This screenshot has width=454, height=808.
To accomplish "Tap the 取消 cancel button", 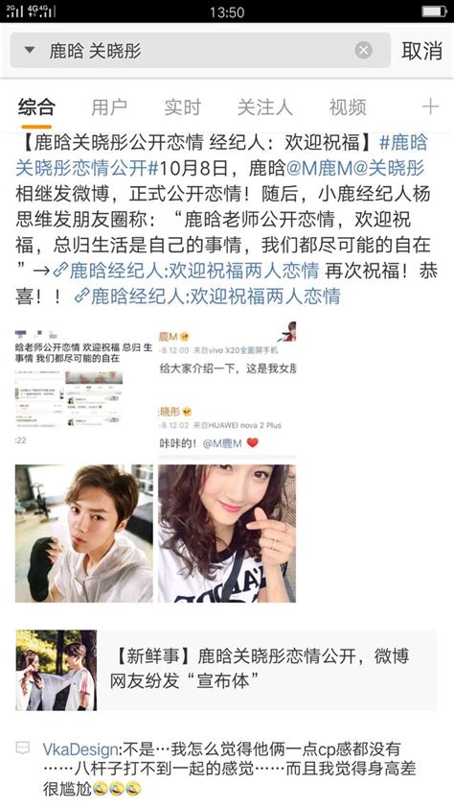I will (x=421, y=51).
